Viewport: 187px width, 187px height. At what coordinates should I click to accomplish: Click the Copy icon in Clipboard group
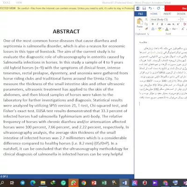(146, 24)
